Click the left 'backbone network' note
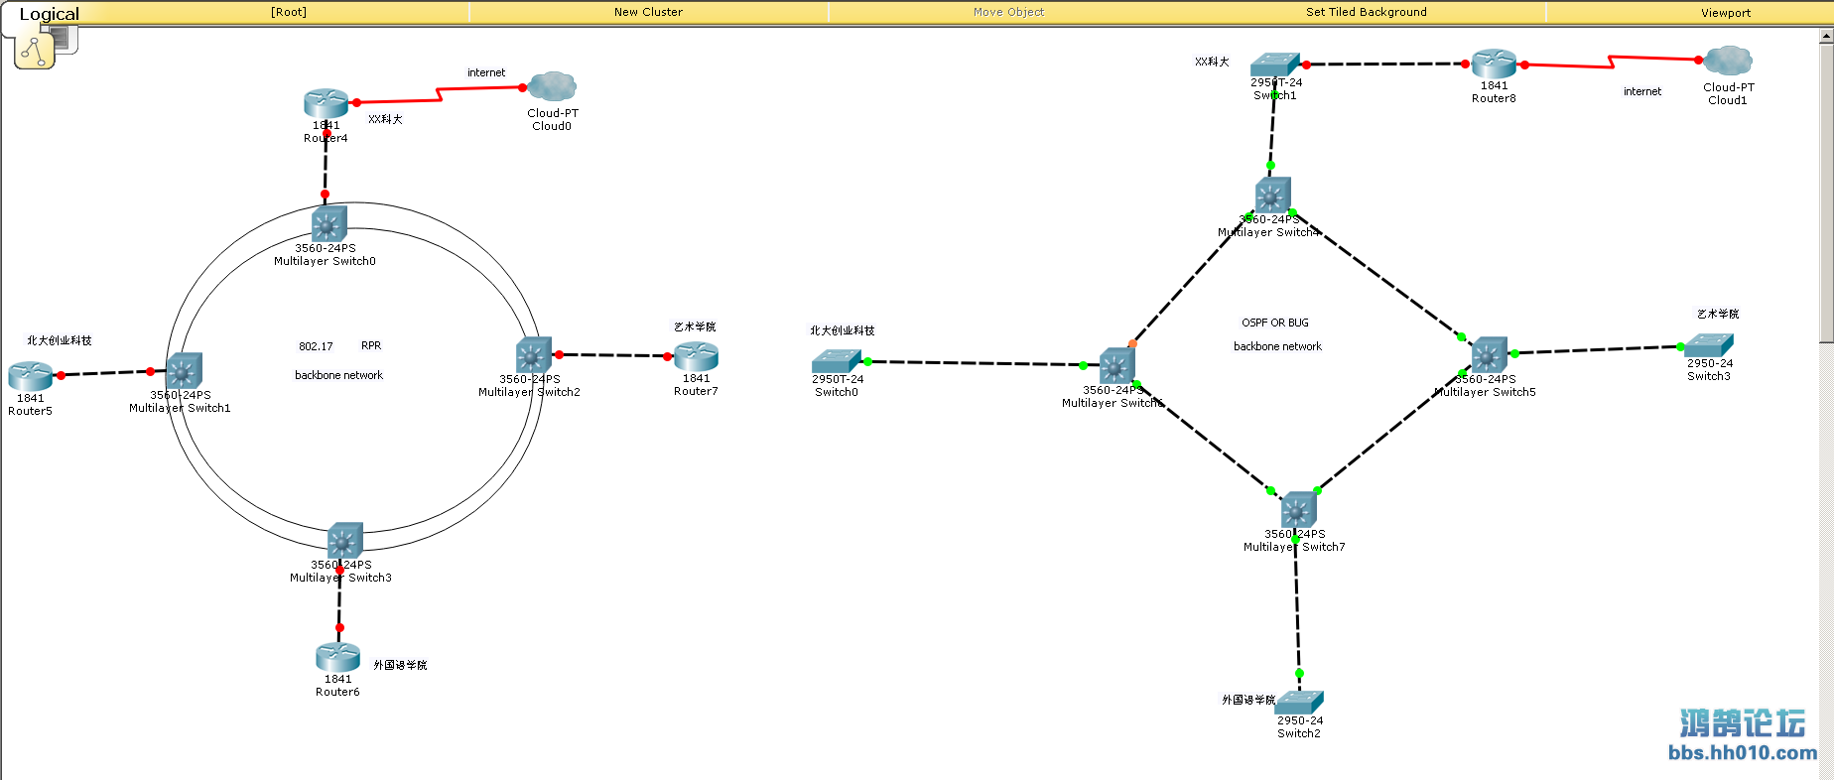Screen dimensions: 1834x780 (338, 375)
